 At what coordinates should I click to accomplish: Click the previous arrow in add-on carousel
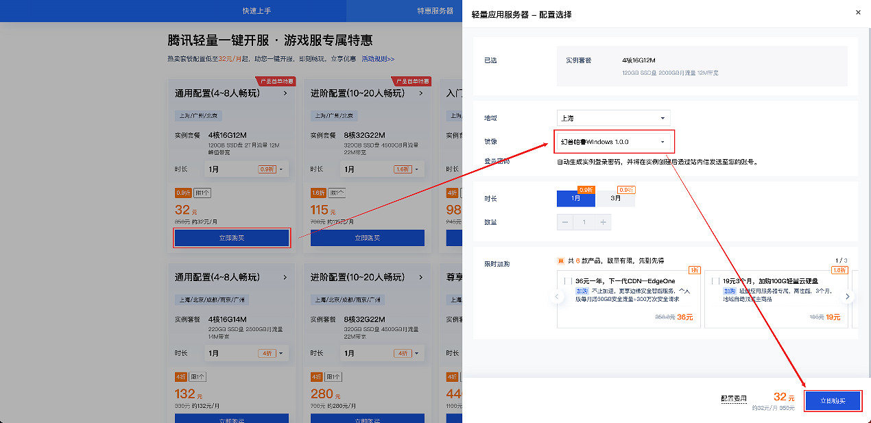pyautogui.click(x=554, y=296)
